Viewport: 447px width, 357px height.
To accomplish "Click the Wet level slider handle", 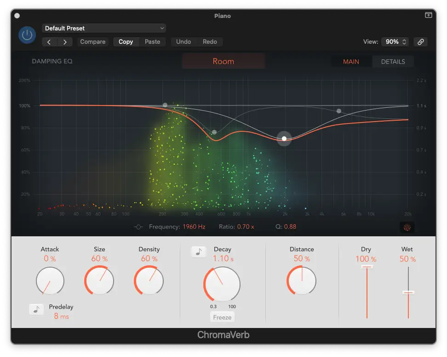I will point(408,292).
